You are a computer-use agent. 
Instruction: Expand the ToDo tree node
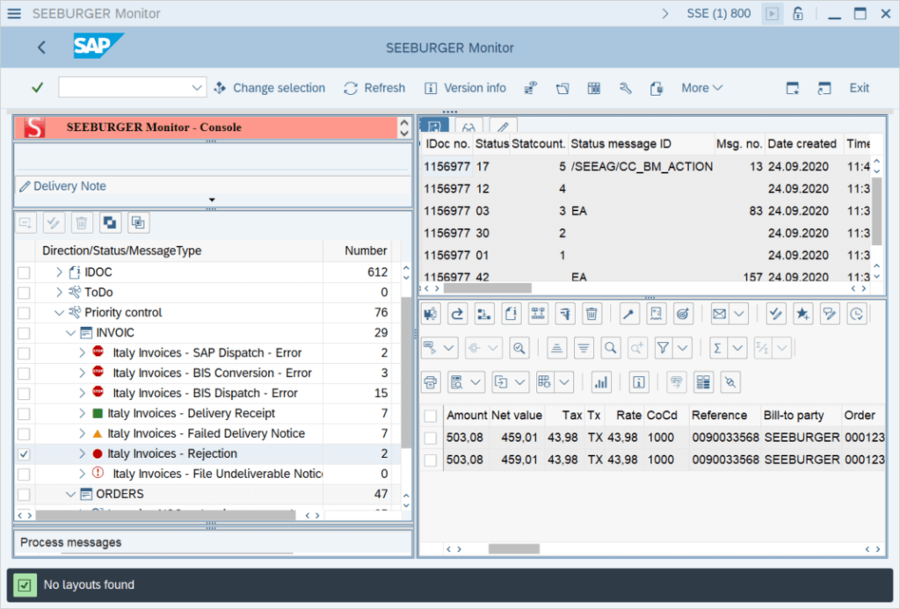59,292
